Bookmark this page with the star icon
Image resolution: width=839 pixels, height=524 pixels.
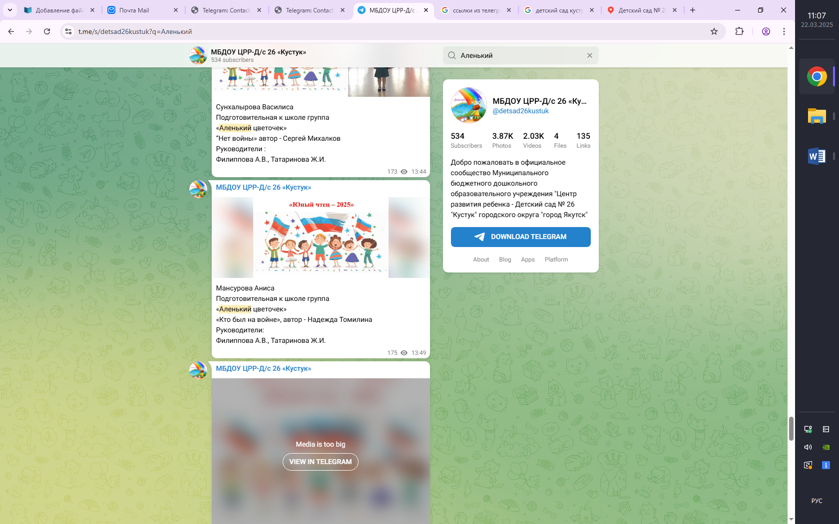point(714,31)
